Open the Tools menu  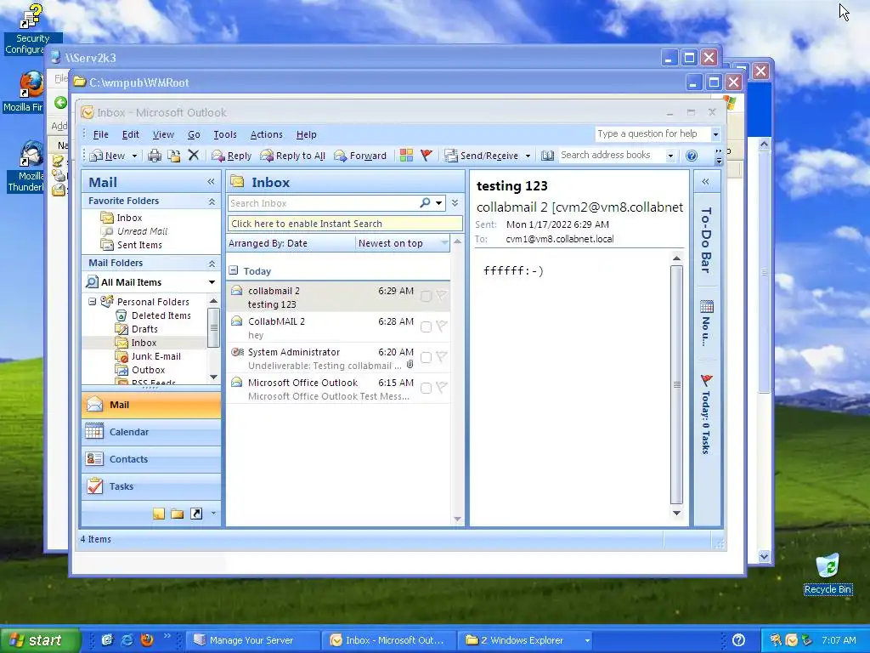tap(224, 134)
